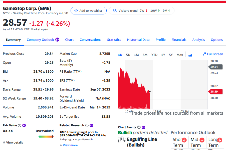Viewport: 226px width, 150px height.
Task: Click the purple Y+ badge beside Company Outlook
Action: (x=57, y=40)
